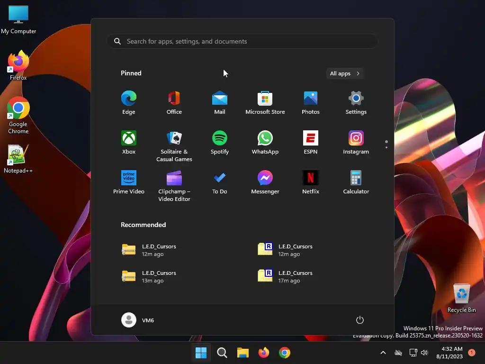Image resolution: width=485 pixels, height=364 pixels.
Task: Click the power button icon
Action: tap(360, 320)
